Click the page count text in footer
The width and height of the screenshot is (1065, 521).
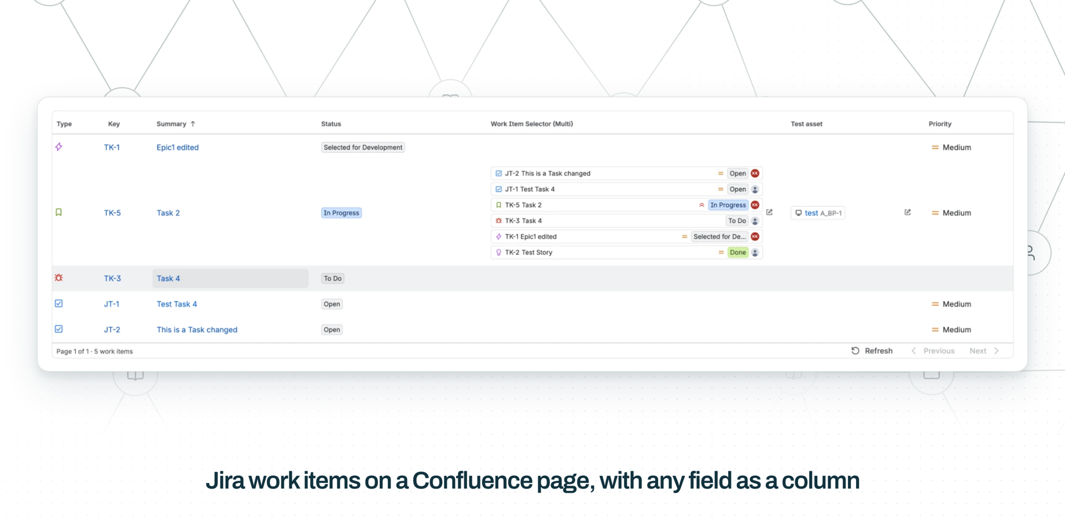pos(94,351)
